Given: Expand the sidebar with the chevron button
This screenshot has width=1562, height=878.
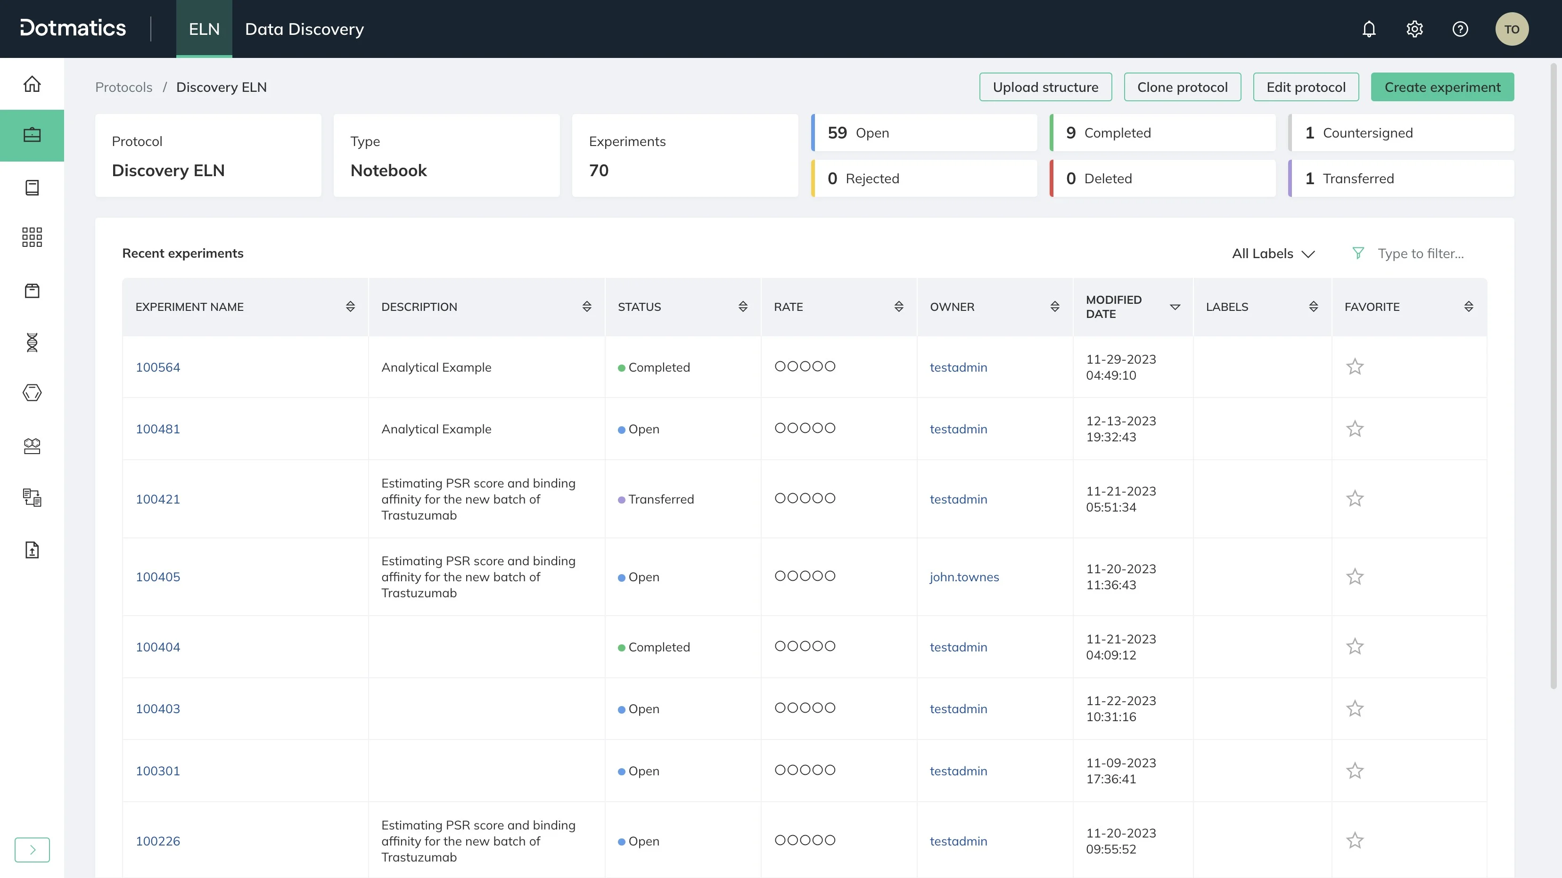Looking at the screenshot, I should pos(32,850).
